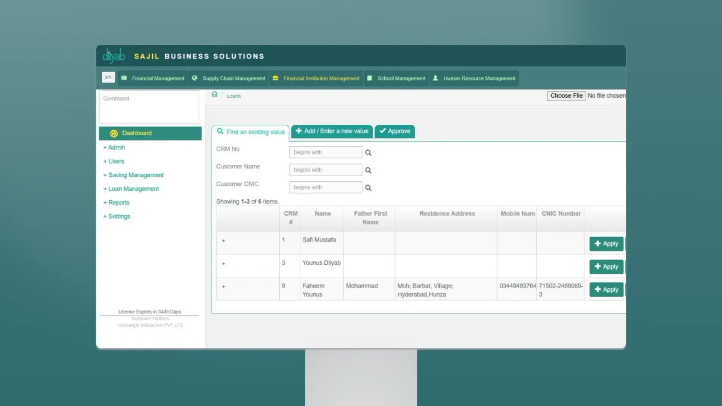Expand the Reports sidebar section
Viewport: 722px width, 406px height.
point(116,203)
